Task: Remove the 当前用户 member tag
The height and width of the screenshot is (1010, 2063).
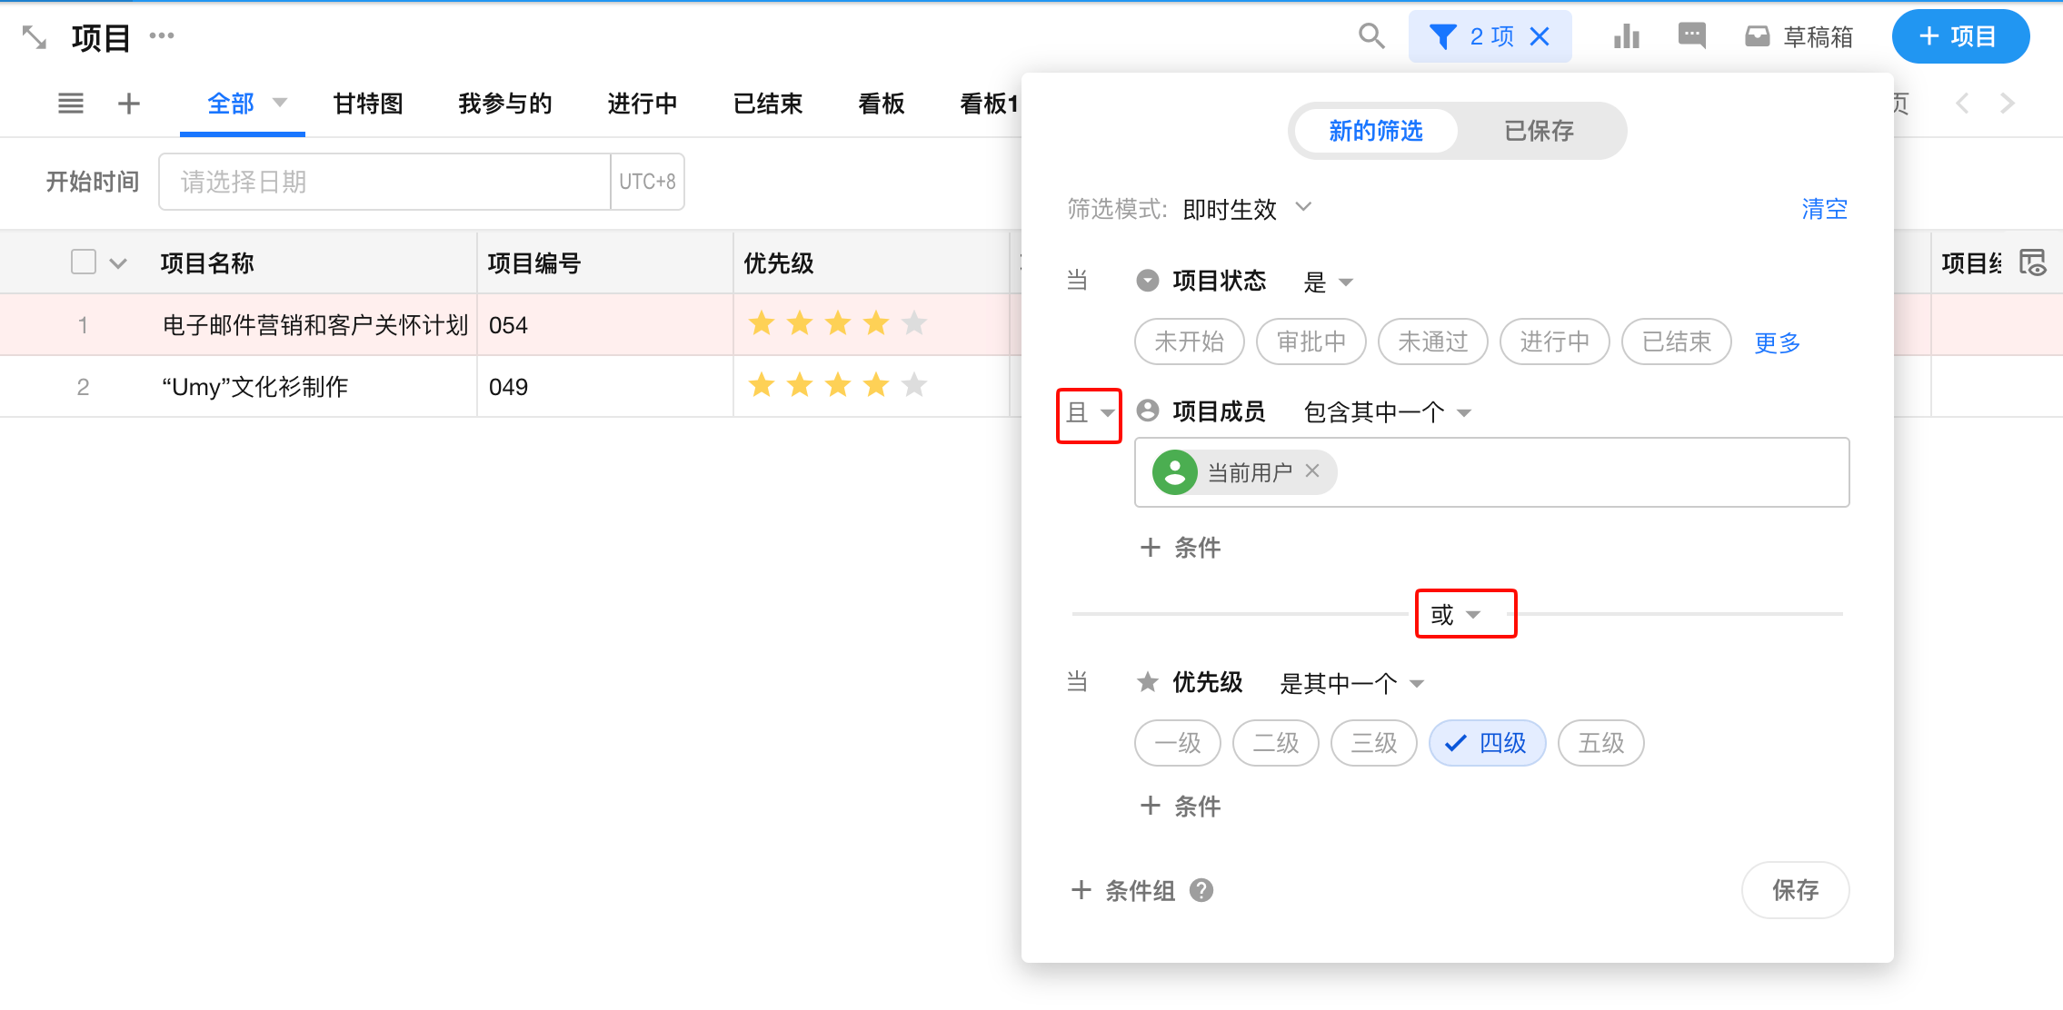Action: [1312, 470]
